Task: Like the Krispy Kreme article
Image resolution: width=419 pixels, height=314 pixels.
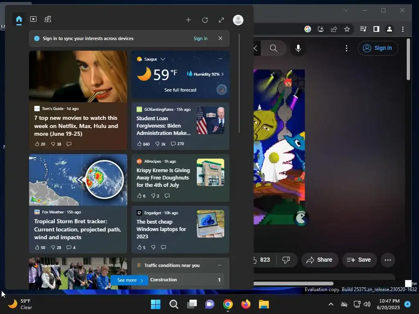Action: [x=141, y=196]
